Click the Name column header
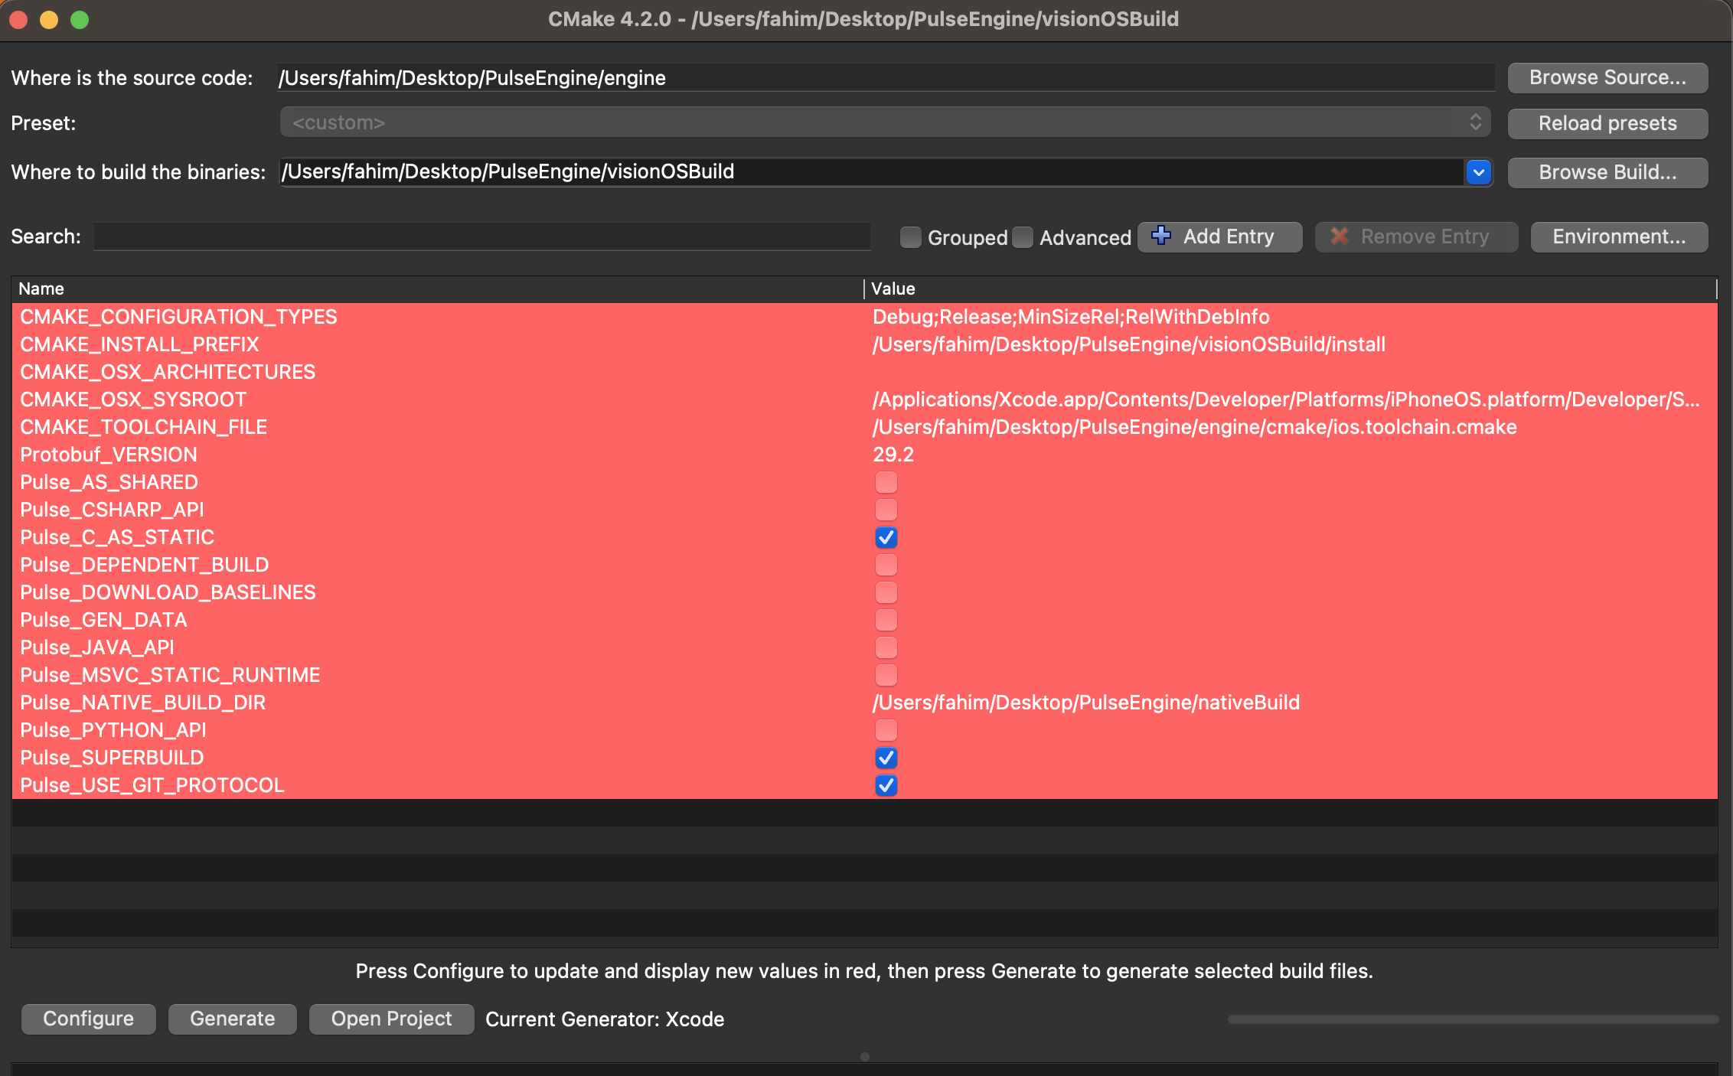The height and width of the screenshot is (1076, 1733). (41, 289)
